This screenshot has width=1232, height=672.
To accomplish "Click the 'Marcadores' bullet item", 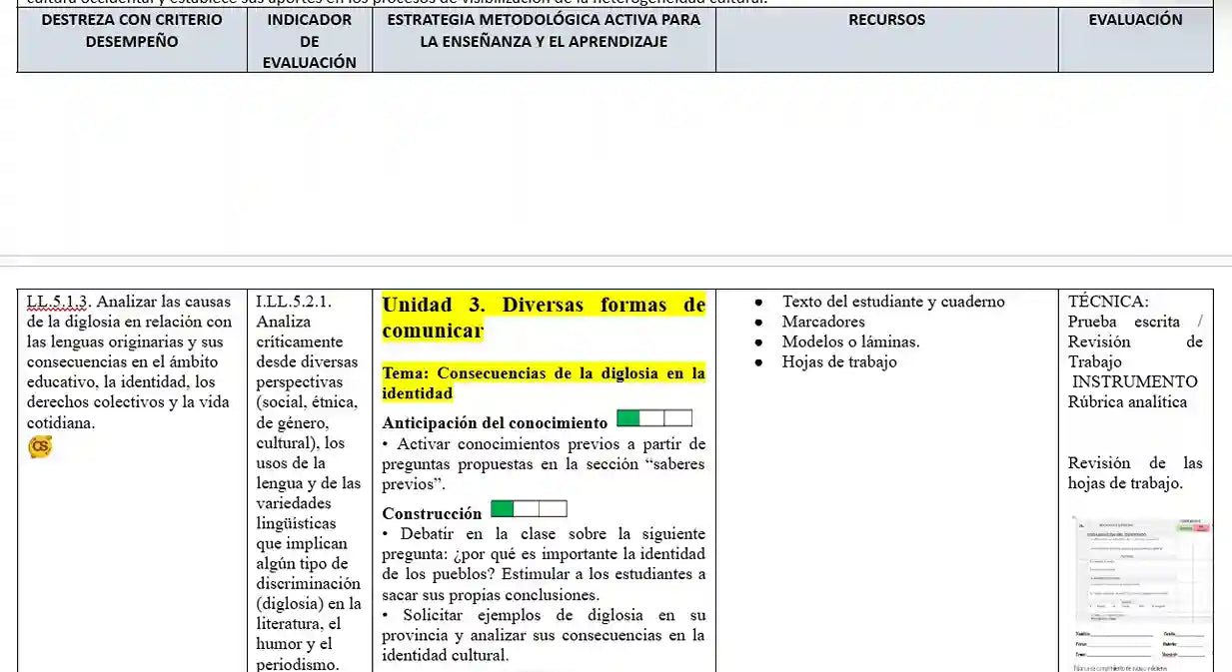I will point(822,322).
